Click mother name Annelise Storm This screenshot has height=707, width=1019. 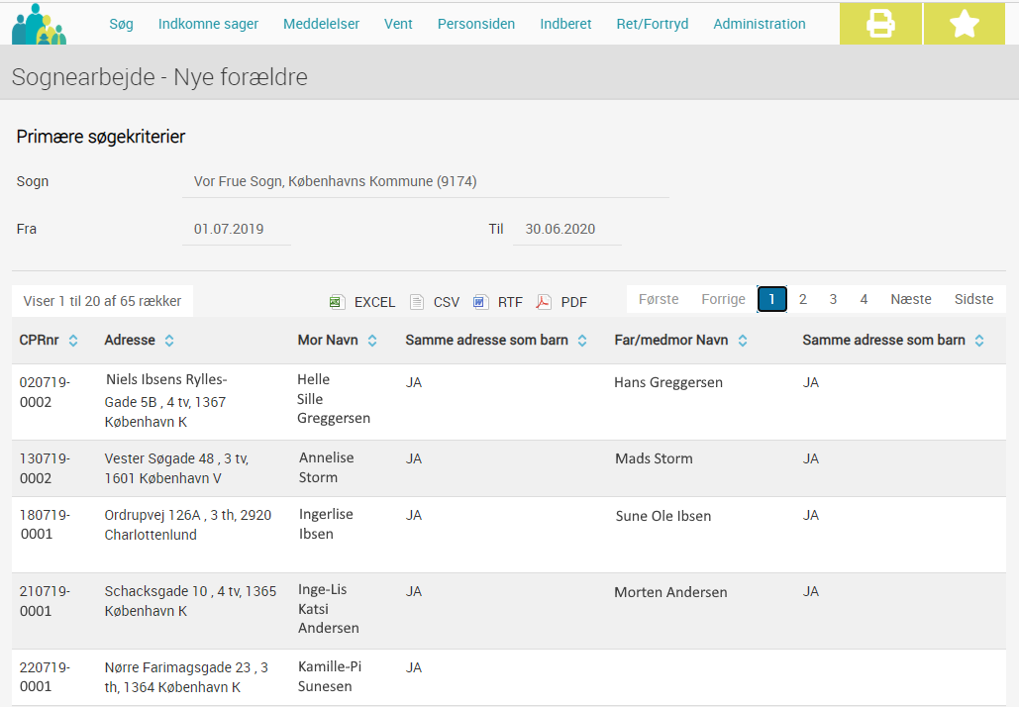tap(326, 467)
